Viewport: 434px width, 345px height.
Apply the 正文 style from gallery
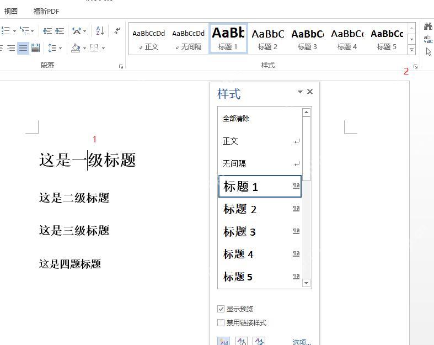click(149, 39)
